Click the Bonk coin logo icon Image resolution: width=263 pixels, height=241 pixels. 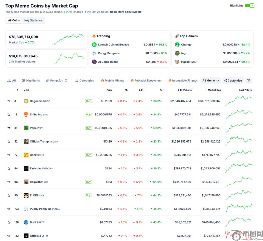point(26,155)
